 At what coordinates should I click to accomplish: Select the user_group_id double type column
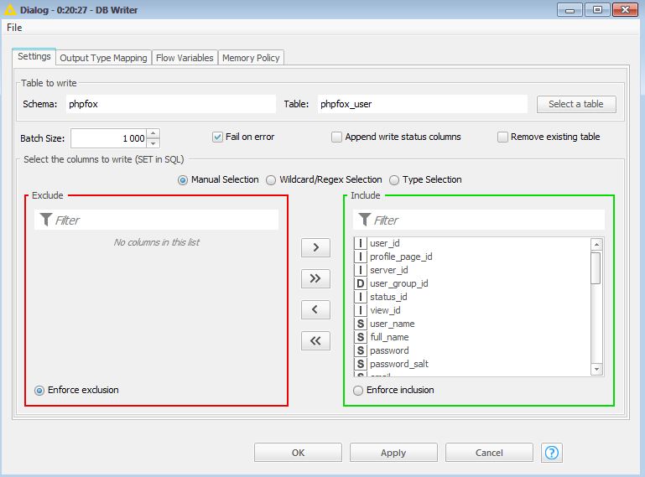tap(398, 283)
